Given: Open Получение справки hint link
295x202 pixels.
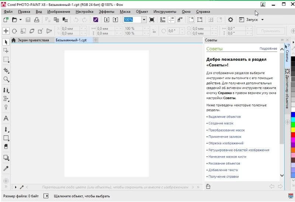Looking at the screenshot, I should 223,177.
